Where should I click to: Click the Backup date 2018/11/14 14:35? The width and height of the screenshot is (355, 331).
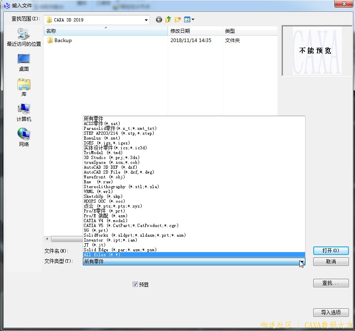tap(191, 40)
